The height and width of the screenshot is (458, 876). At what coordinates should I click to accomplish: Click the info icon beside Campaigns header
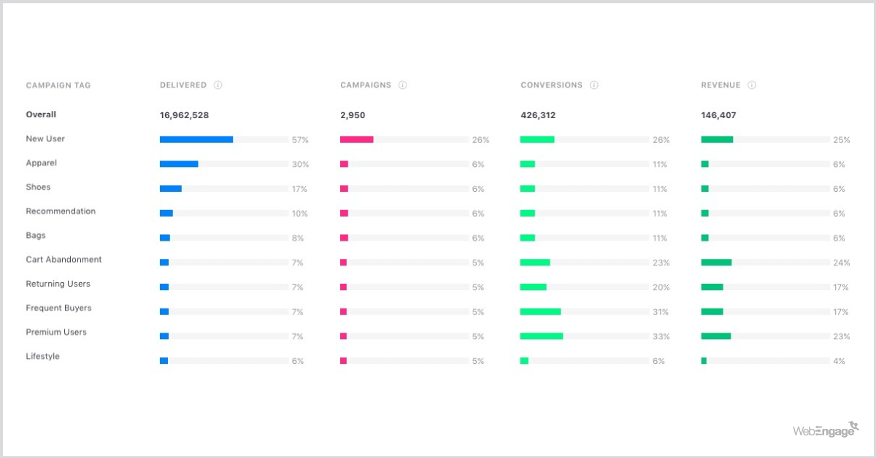[x=403, y=85]
